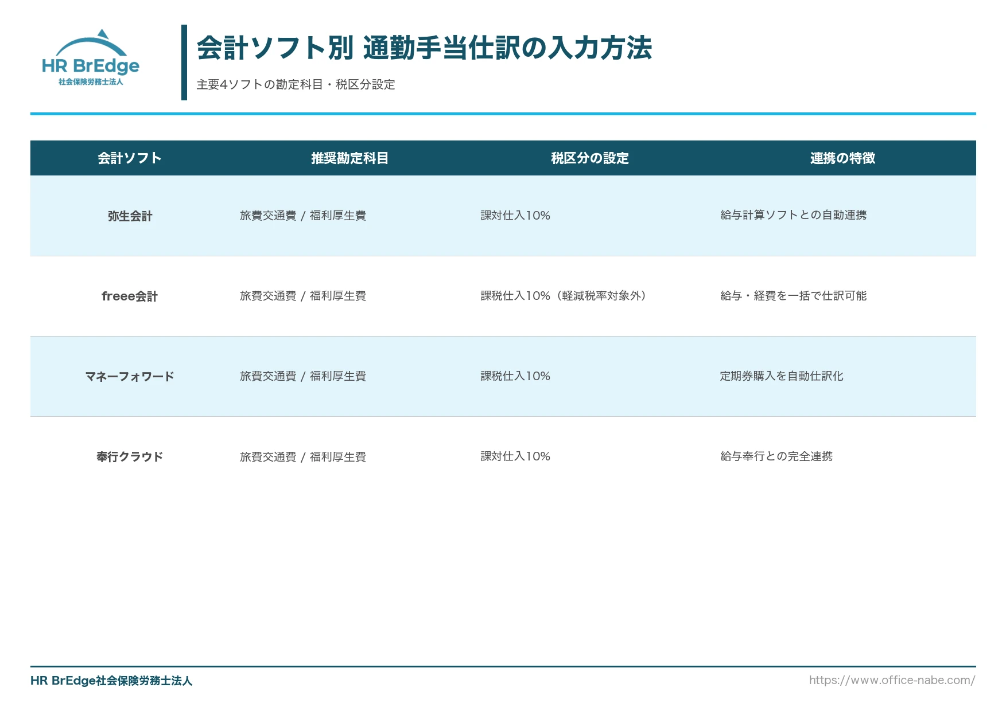Click 給与計算ソフトとの自動連携 text

pos(794,215)
